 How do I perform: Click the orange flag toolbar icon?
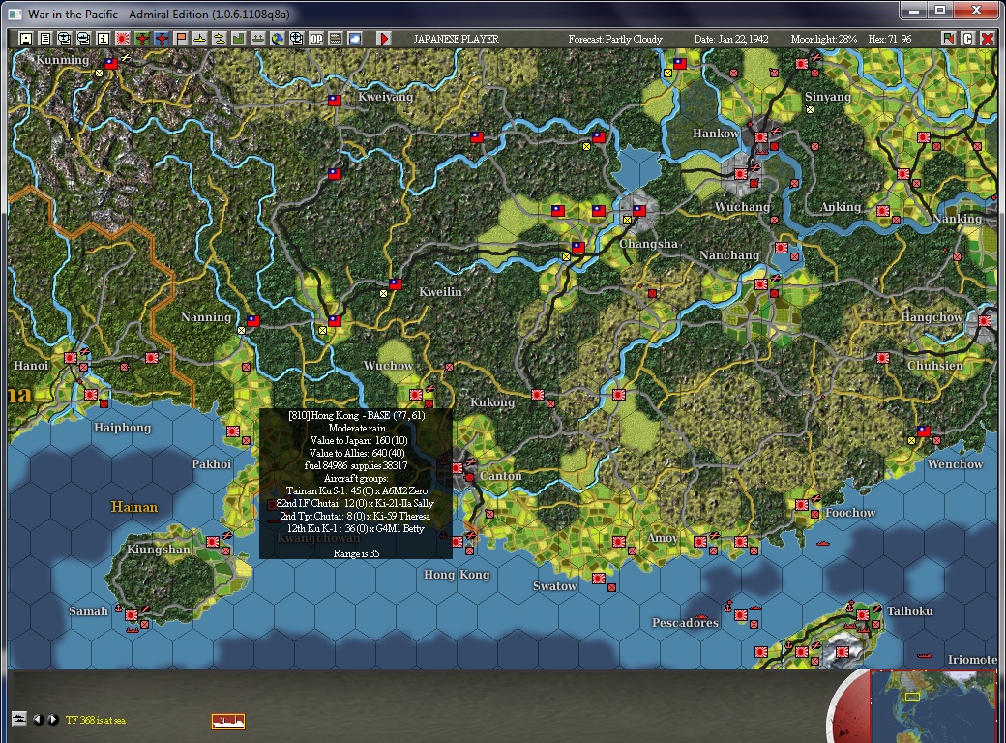click(x=180, y=39)
